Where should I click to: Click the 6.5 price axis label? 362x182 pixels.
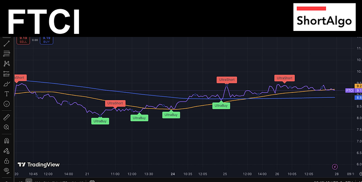359,153
